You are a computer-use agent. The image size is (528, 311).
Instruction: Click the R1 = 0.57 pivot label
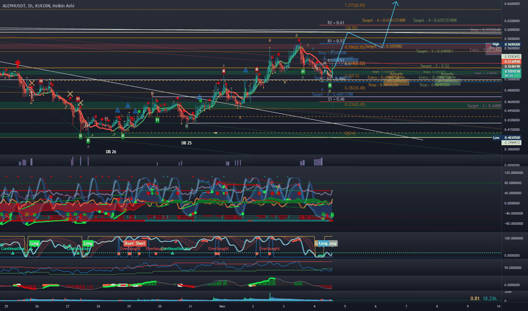click(x=336, y=41)
